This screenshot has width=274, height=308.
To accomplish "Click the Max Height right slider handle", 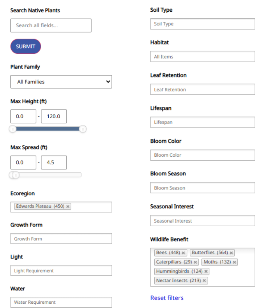I will click(x=83, y=129).
